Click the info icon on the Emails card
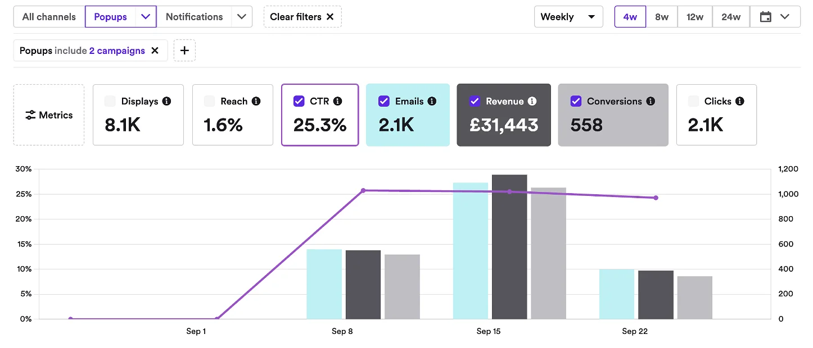The height and width of the screenshot is (348, 813). coord(432,101)
